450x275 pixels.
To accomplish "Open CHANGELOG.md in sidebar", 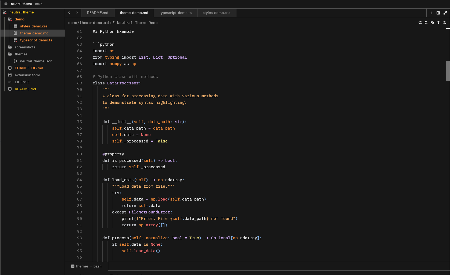I will [29, 68].
